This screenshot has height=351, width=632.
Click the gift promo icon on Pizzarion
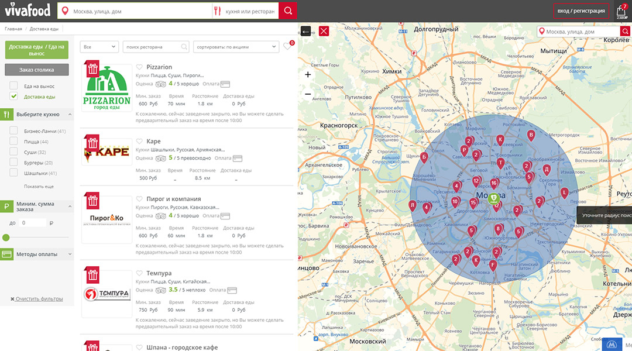click(x=92, y=68)
